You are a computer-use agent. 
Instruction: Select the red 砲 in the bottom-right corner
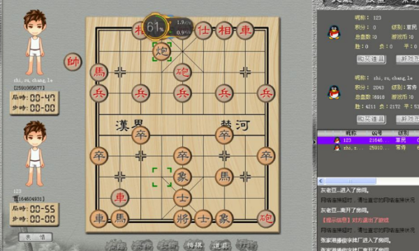[x=266, y=219]
